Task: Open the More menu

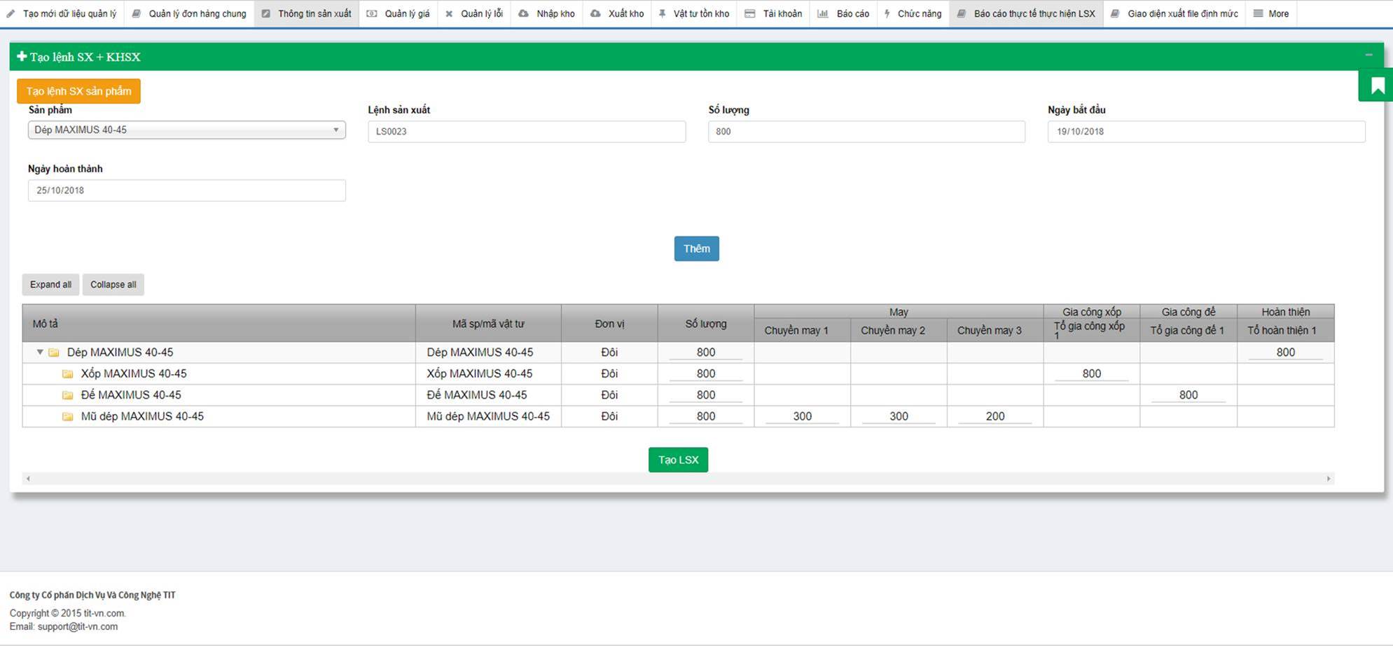Action: pos(1271,13)
